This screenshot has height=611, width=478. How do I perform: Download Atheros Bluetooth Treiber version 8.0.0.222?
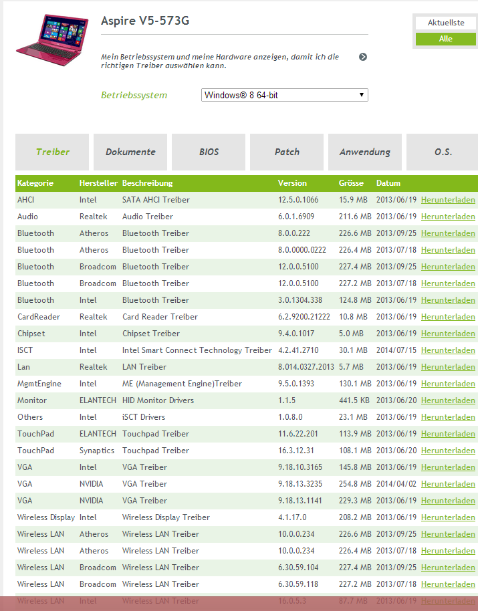(448, 233)
